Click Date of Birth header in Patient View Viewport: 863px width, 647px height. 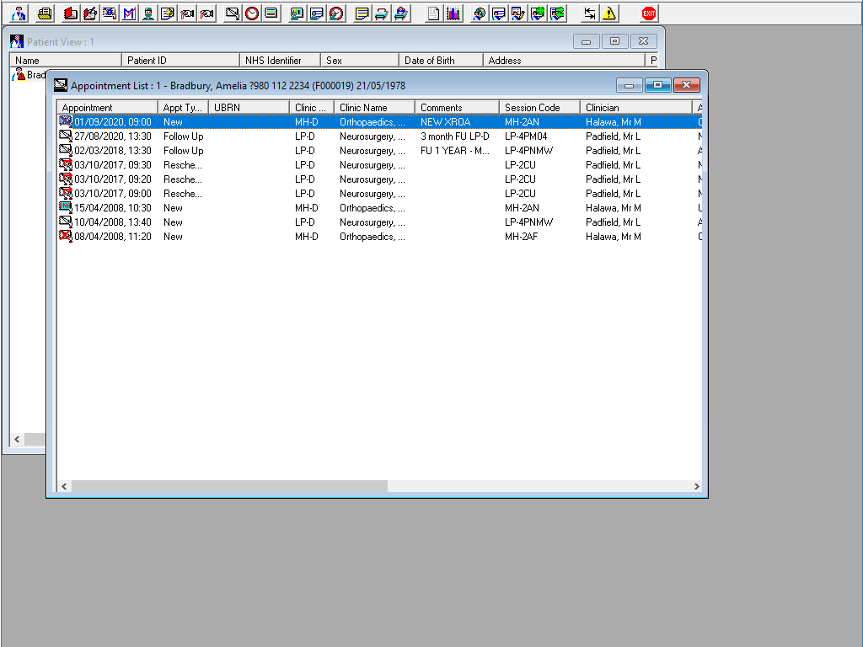(x=441, y=60)
